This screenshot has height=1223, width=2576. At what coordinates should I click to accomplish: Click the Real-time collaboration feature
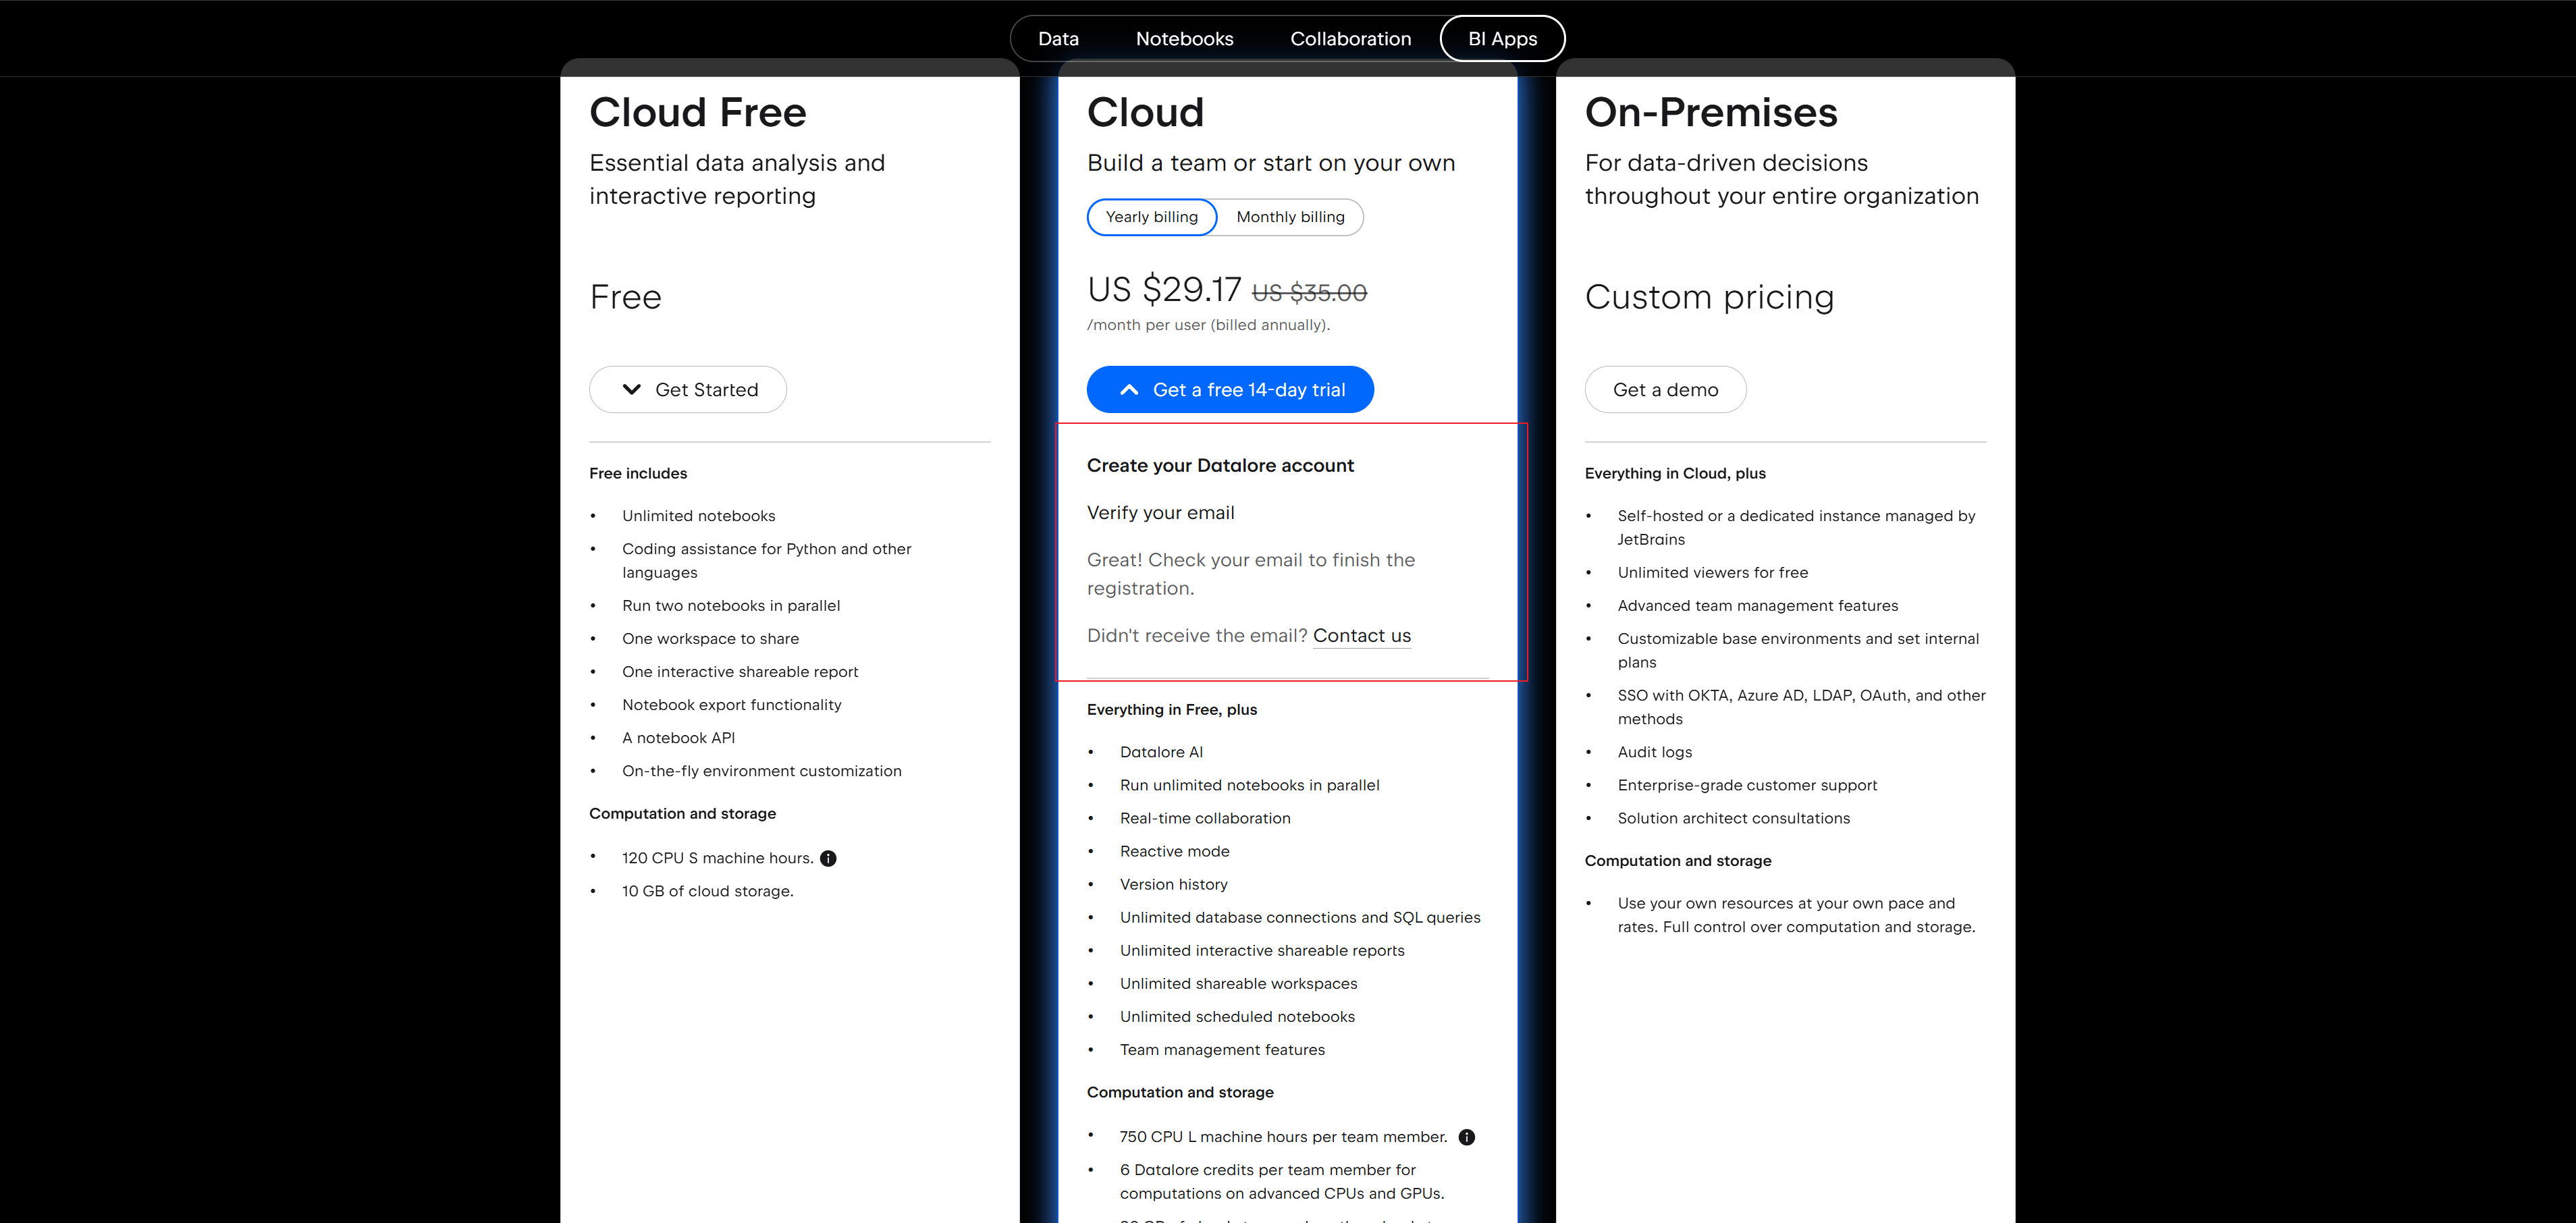pos(1205,818)
